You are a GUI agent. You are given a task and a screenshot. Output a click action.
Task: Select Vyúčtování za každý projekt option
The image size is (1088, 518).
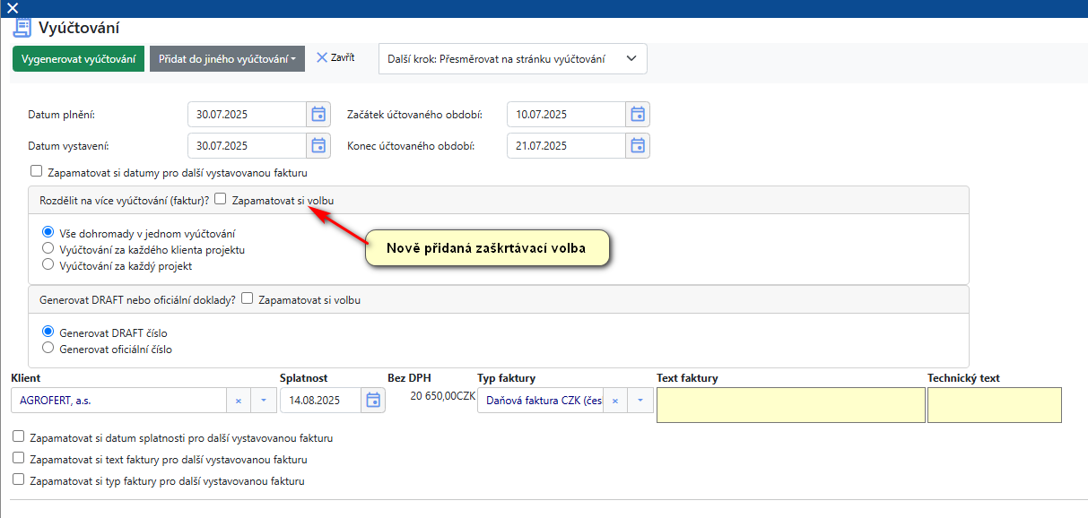pyautogui.click(x=48, y=265)
